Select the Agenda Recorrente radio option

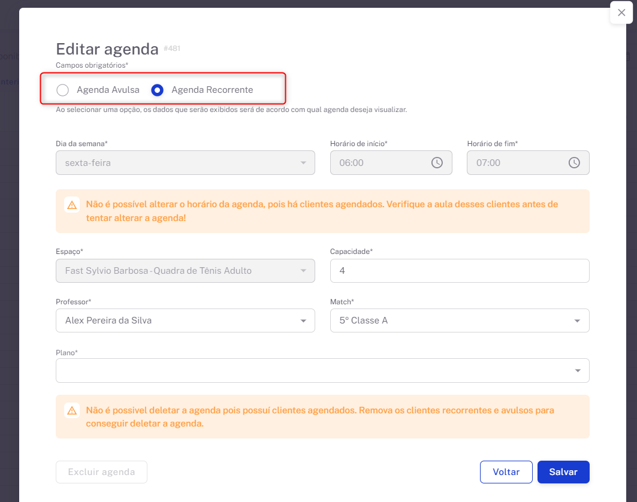click(157, 90)
